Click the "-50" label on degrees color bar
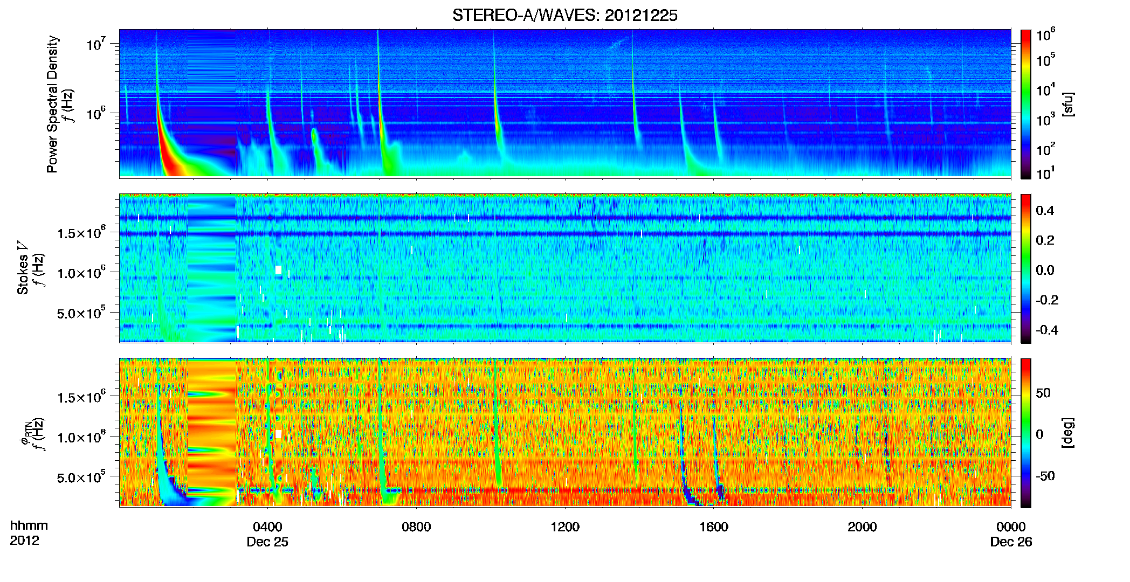The height and width of the screenshot is (582, 1130). pyautogui.click(x=1045, y=476)
